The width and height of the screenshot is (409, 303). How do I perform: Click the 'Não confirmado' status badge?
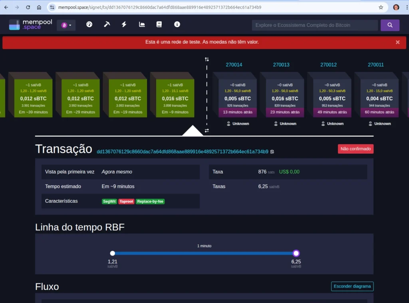pos(355,149)
